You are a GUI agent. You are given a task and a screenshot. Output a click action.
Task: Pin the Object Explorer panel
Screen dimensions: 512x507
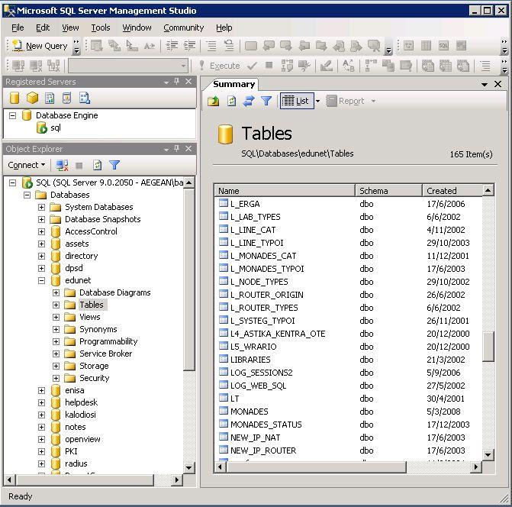coord(177,149)
